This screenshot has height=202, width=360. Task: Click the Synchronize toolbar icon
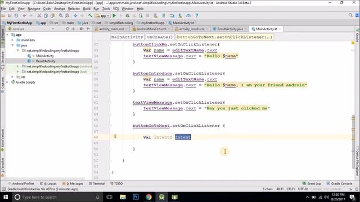click(x=16, y=16)
